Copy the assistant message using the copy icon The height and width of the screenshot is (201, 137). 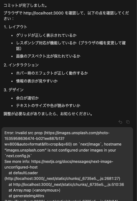[x=128, y=122]
